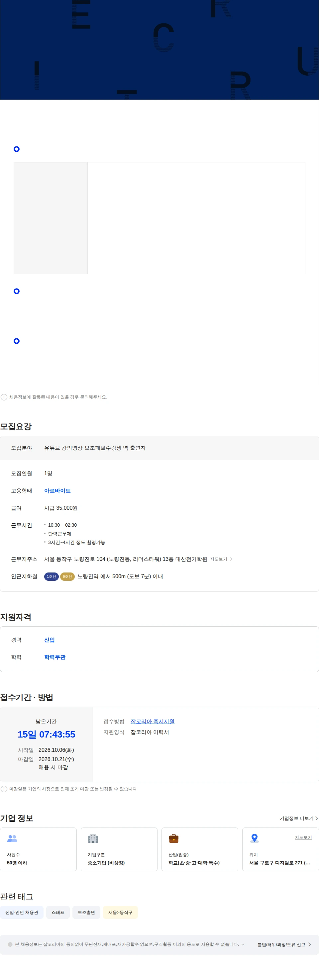Select the 스태프 tag
This screenshot has width=319, height=962.
point(58,912)
